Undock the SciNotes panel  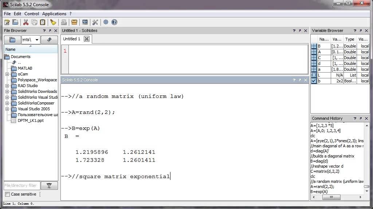300,30
